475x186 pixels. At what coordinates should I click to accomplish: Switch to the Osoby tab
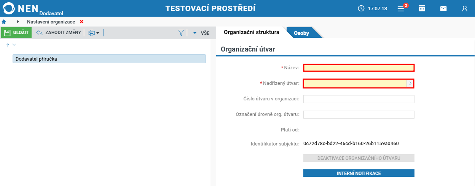click(301, 33)
